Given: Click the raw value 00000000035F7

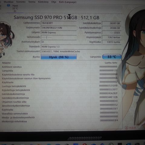Looking at the screenshot, I should [109, 109].
